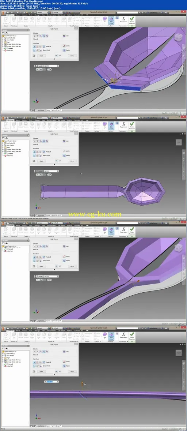Enable Scale transform mode in top frame dialog
The height and width of the screenshot is (431, 187).
click(x=43, y=46)
